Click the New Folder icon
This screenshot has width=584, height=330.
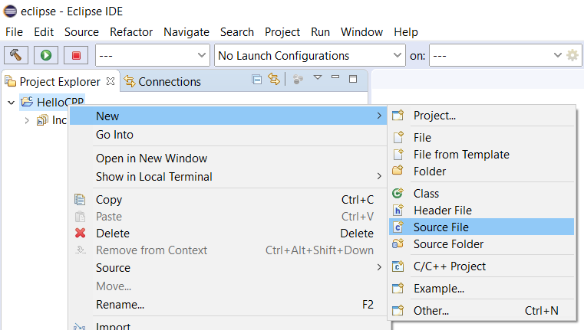point(398,171)
